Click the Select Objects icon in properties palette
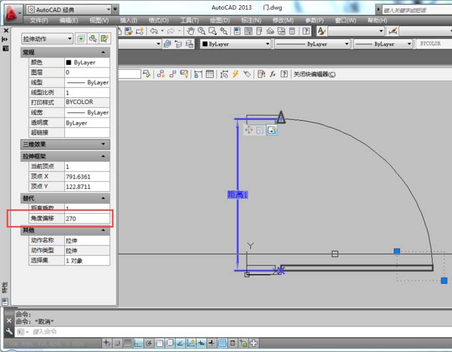Image resolution: width=452 pixels, height=352 pixels. point(93,39)
